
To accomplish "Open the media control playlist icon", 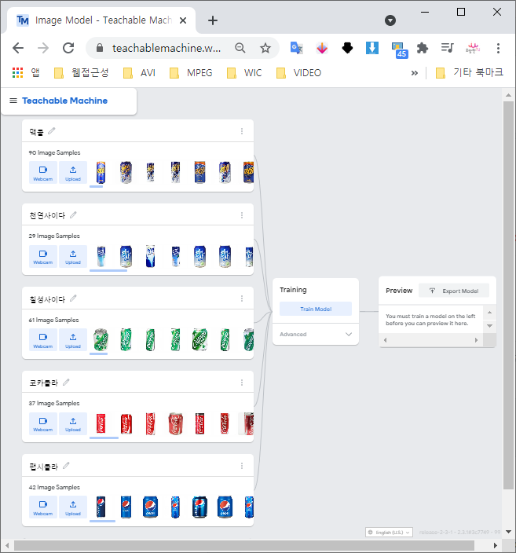I will pos(447,48).
